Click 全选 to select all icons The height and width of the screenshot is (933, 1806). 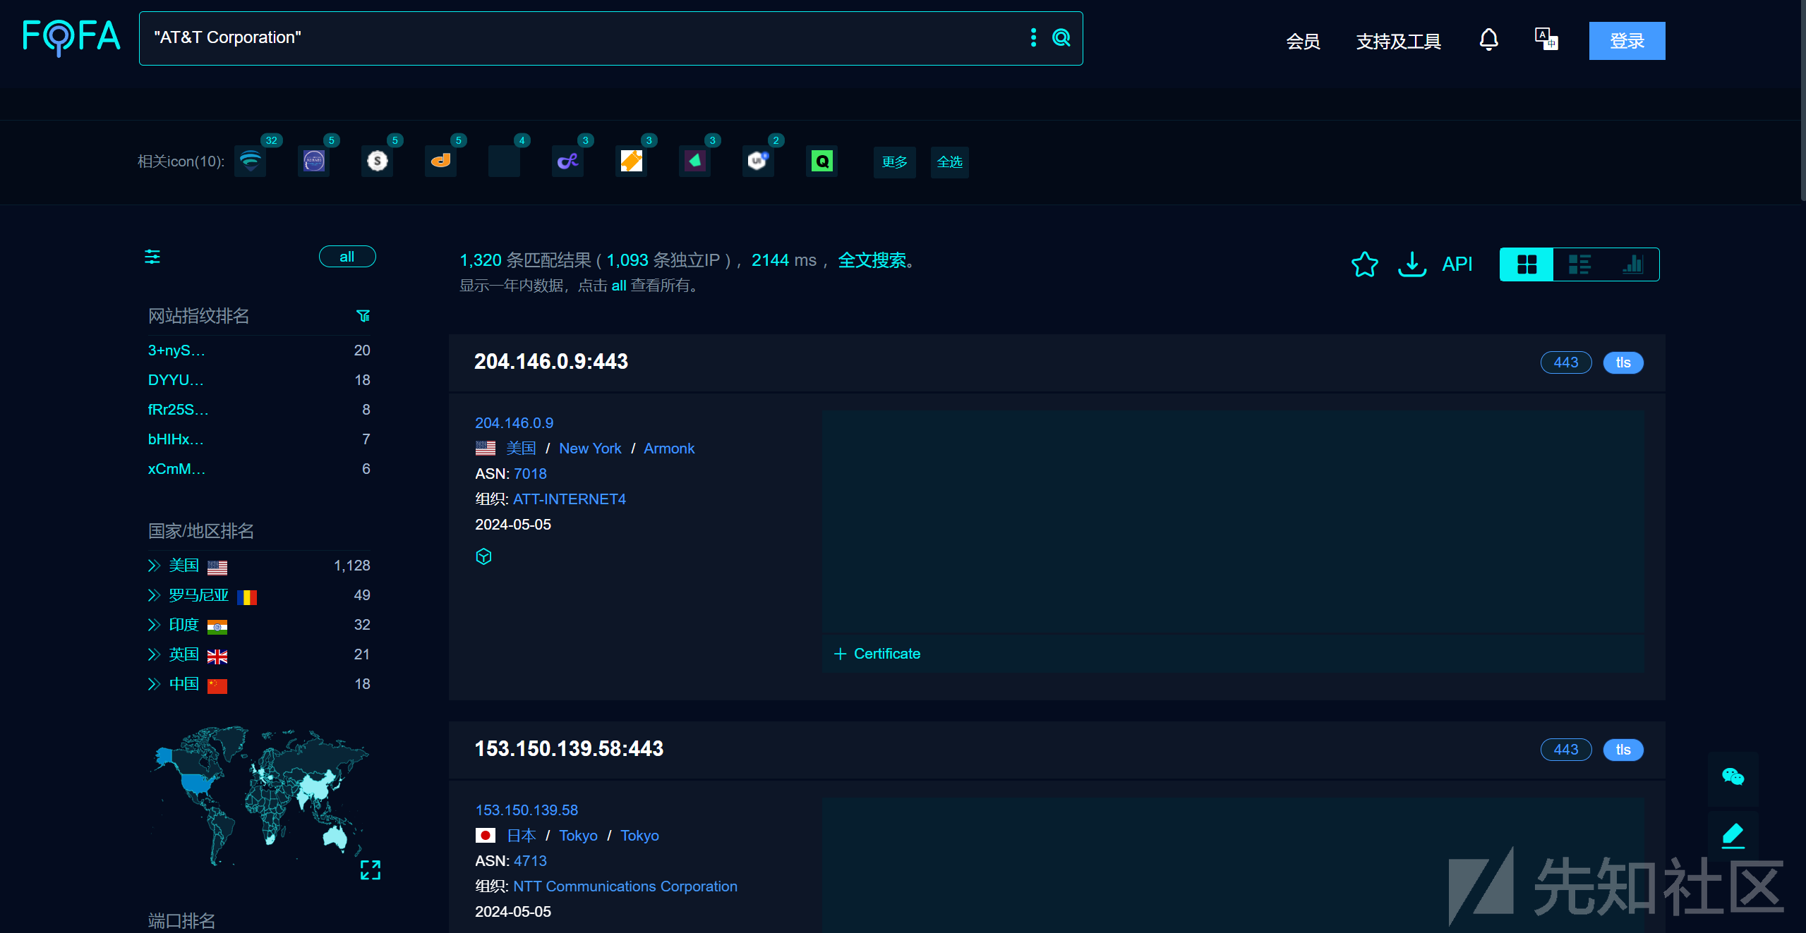(949, 162)
